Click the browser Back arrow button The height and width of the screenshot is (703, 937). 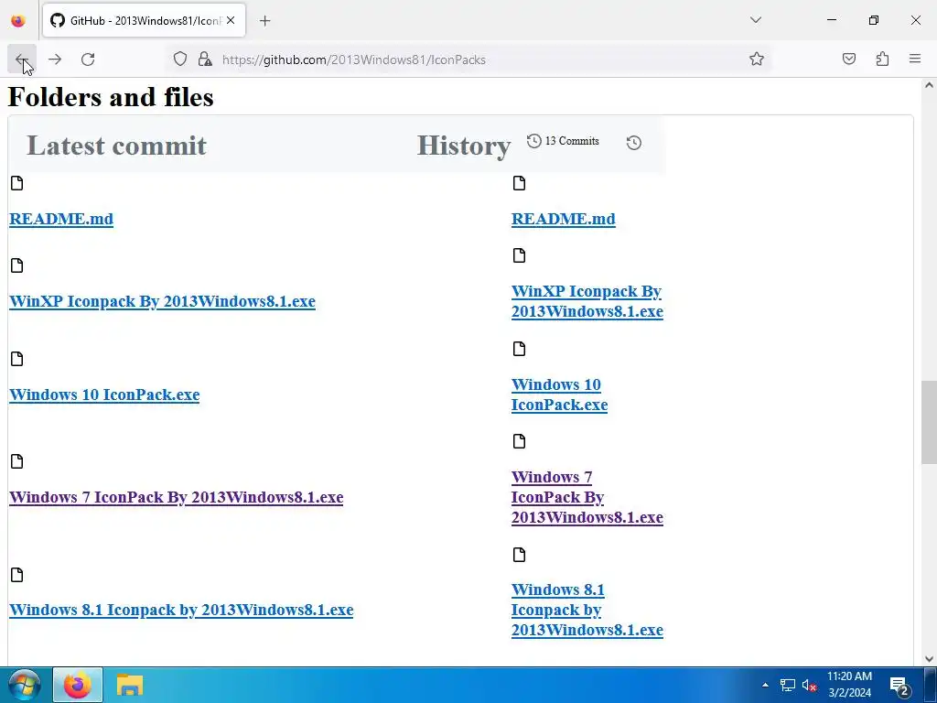(x=22, y=59)
